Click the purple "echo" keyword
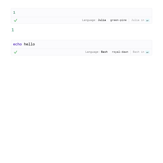163x163 pixels. click(x=17, y=44)
